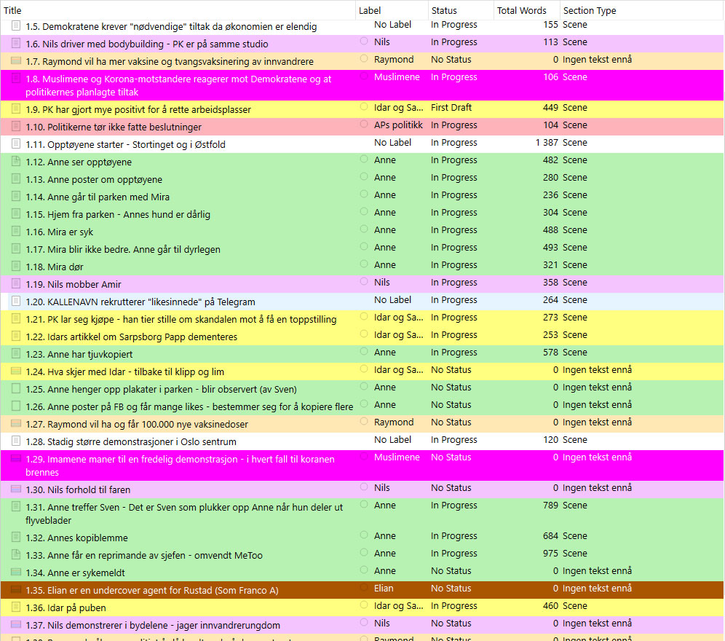Click the index card icon for 1.34 Anne er sykemeldt
The image size is (725, 641).
tap(16, 572)
